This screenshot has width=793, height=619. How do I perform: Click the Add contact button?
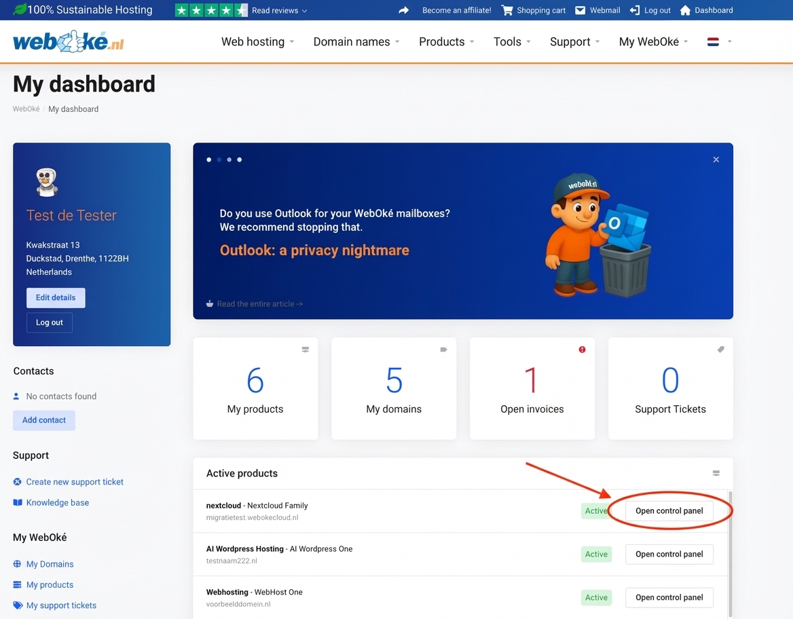44,420
